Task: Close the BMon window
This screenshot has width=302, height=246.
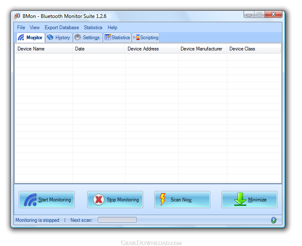Action: 274,15
